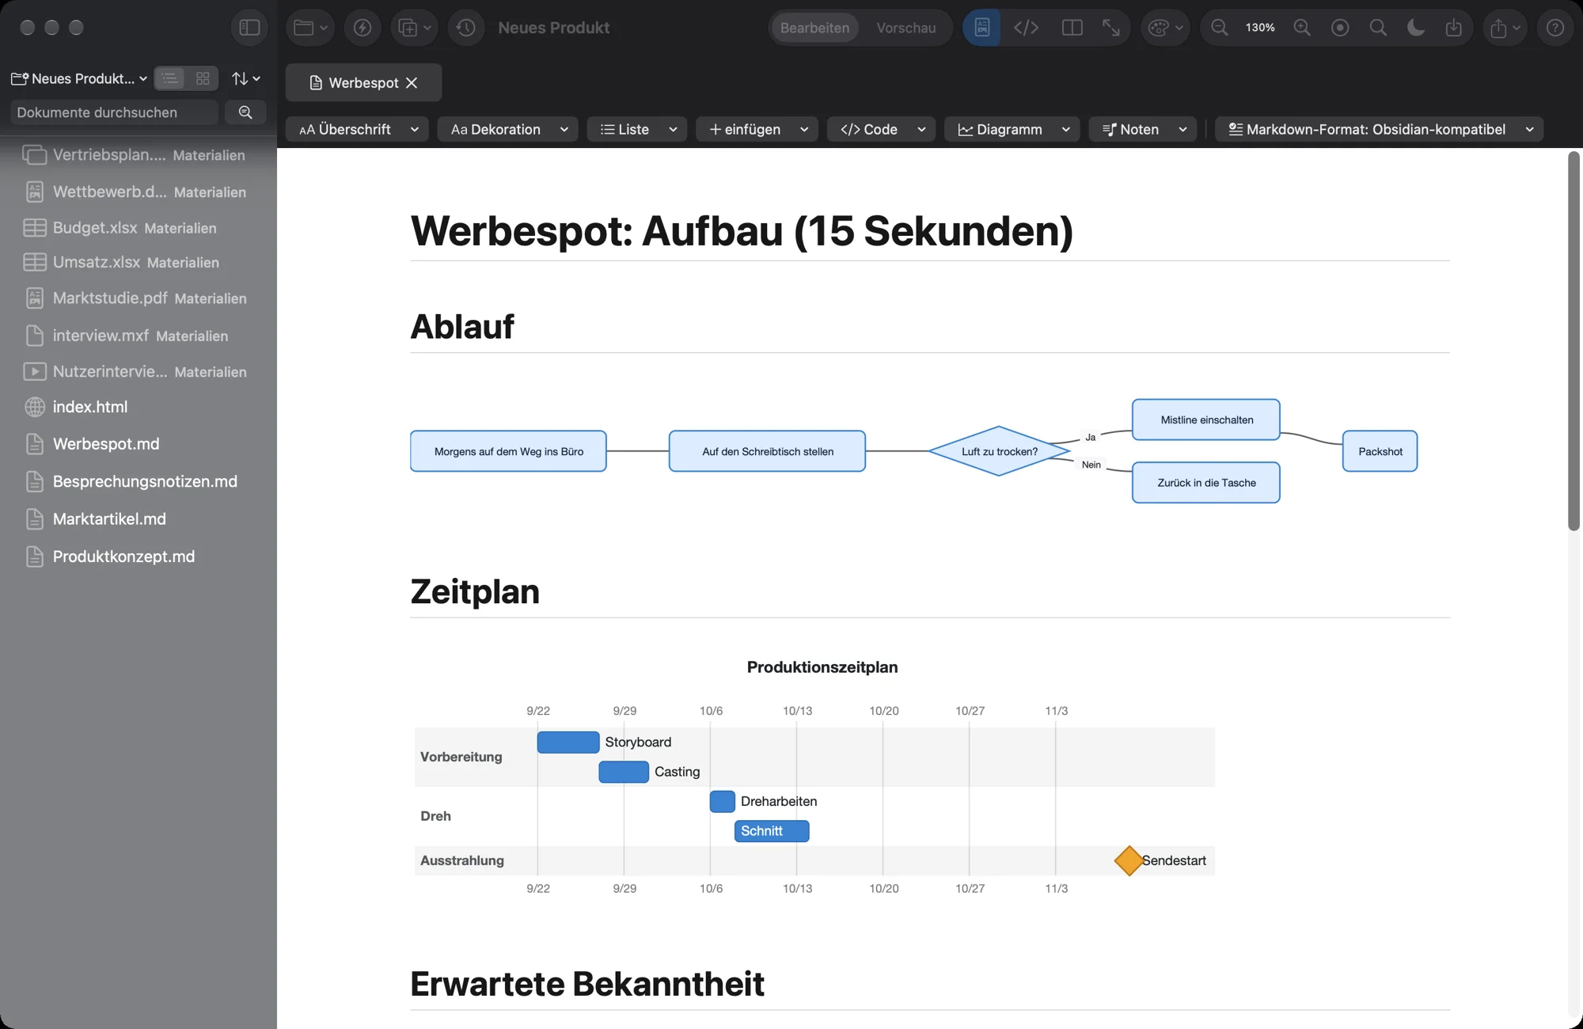Click the lightning bolt quick action icon
The width and height of the screenshot is (1583, 1029).
pos(363,28)
